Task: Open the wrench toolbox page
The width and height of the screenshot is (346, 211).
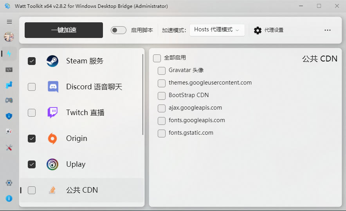Action: 9,148
